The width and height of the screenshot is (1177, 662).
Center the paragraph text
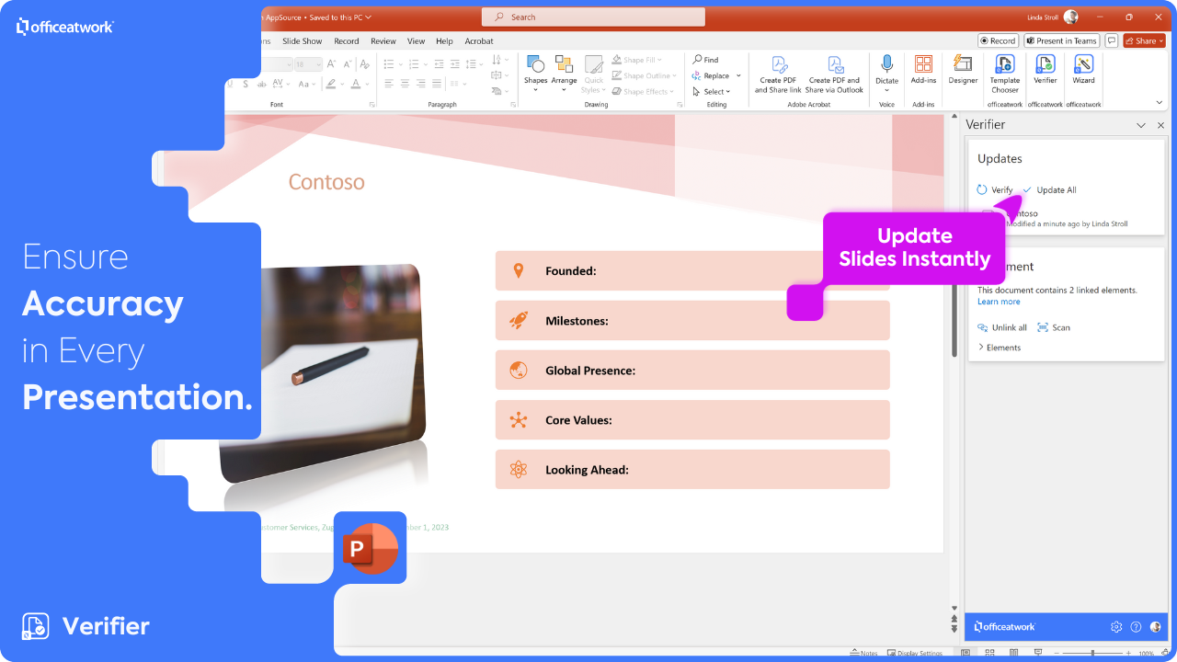tap(405, 84)
